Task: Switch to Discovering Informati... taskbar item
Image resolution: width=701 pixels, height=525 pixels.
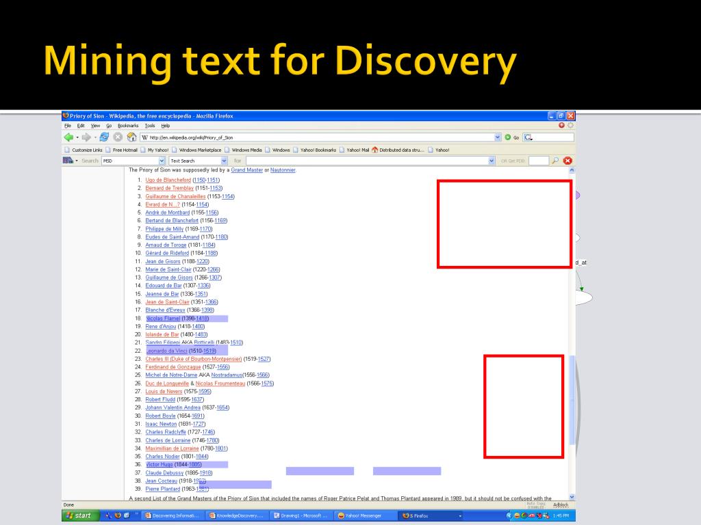Action: tap(172, 515)
